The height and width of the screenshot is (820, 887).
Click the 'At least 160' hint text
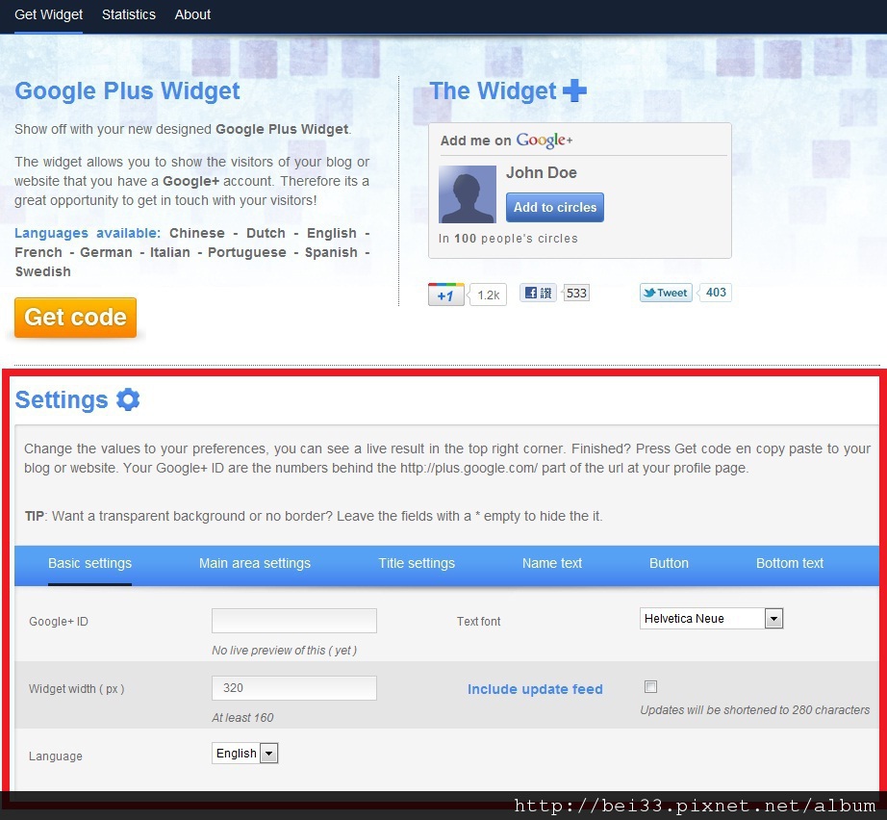242,718
